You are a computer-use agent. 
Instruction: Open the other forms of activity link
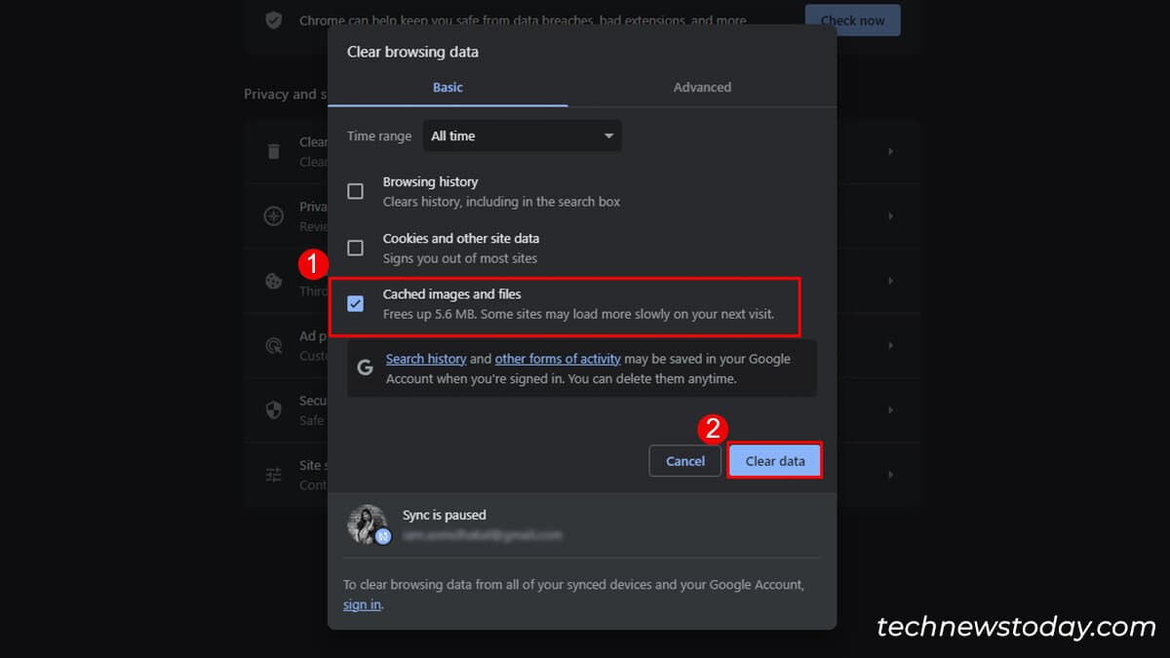(558, 359)
